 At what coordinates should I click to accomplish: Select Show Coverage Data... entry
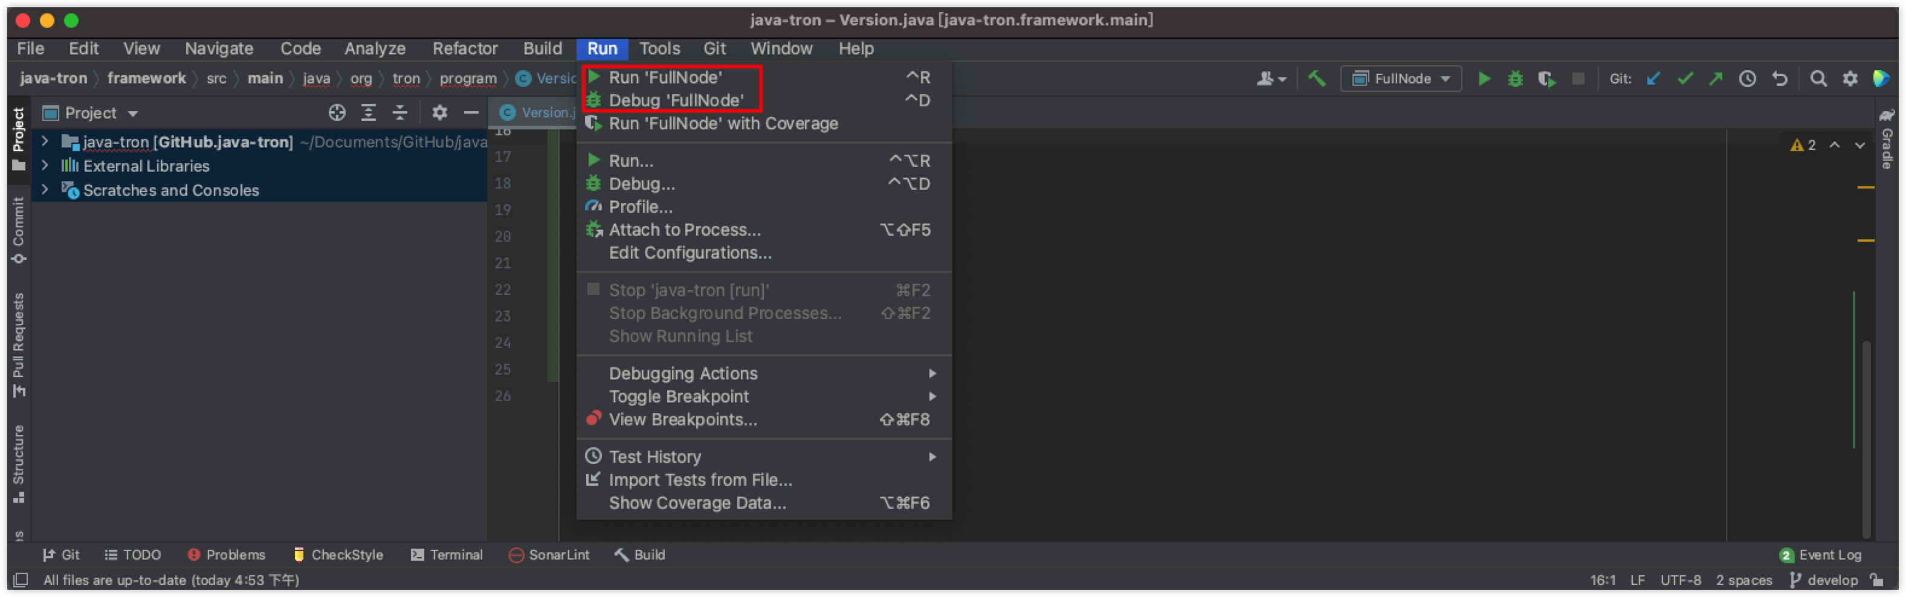click(764, 502)
